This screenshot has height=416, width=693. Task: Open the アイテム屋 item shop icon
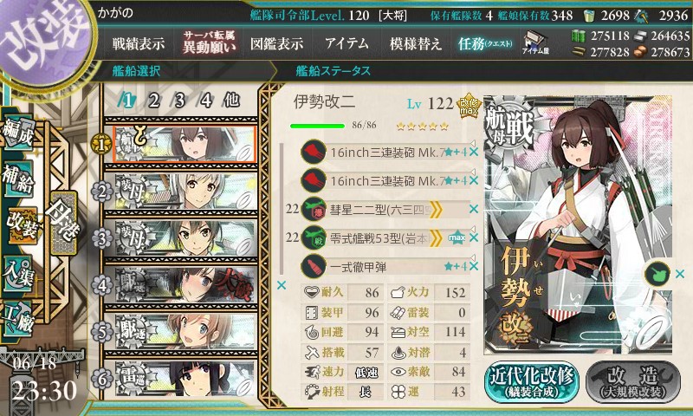click(534, 42)
